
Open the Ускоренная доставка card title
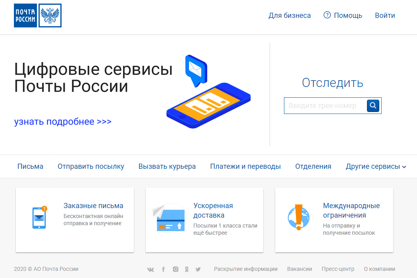coord(213,210)
